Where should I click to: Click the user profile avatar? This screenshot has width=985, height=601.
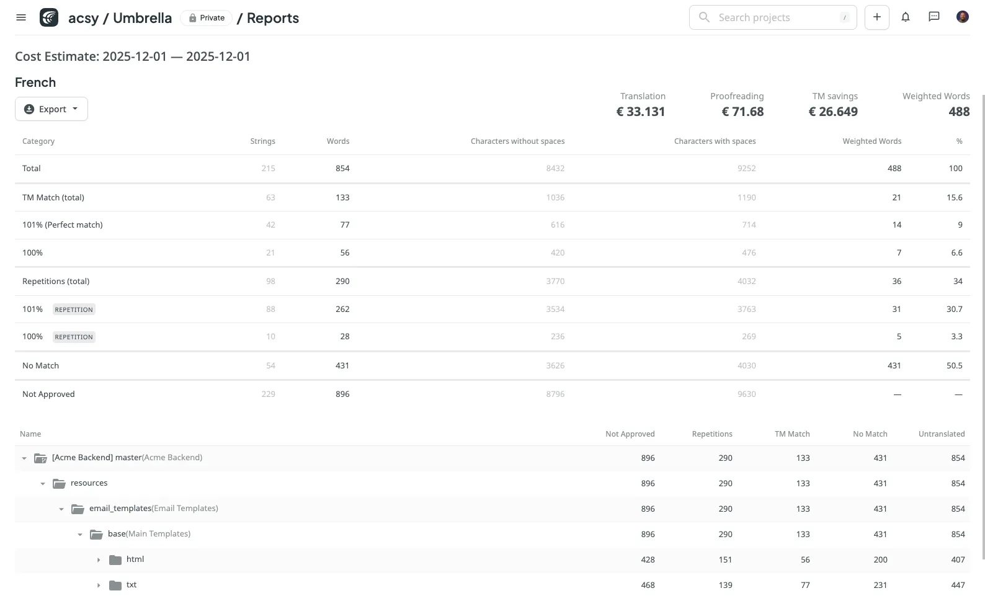tap(962, 17)
